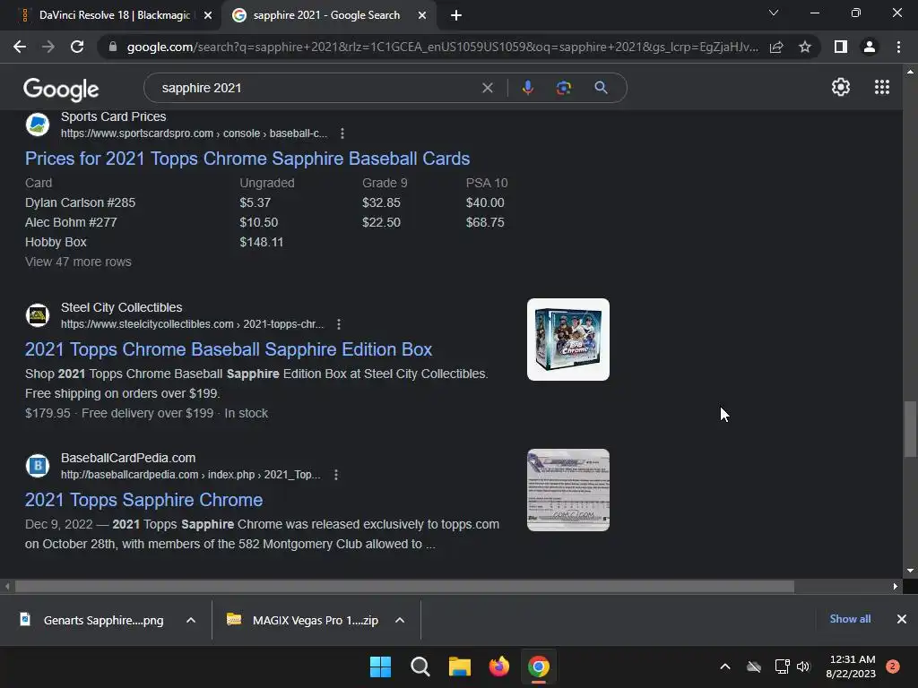Click BaseballCardPedia site favicon
The height and width of the screenshot is (688, 918).
click(x=38, y=466)
